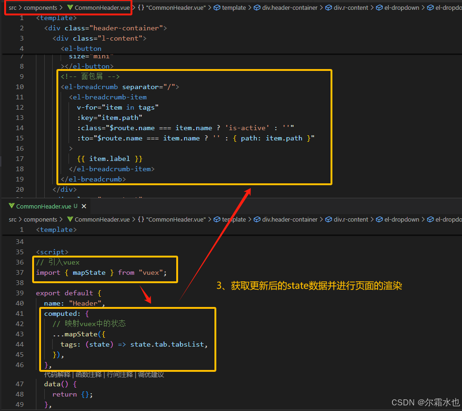Image resolution: width=462 pixels, height=411 pixels.
Task: Open the el-dropdown segment of lower breadcrumb
Action: pyautogui.click(x=401, y=219)
